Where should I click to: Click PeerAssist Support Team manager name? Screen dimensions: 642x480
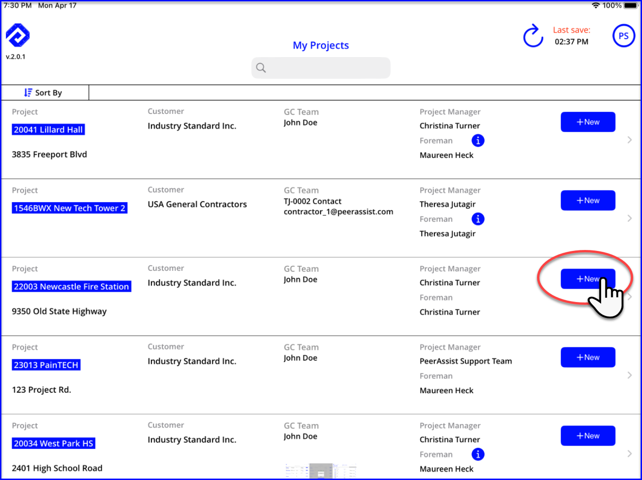[466, 361]
